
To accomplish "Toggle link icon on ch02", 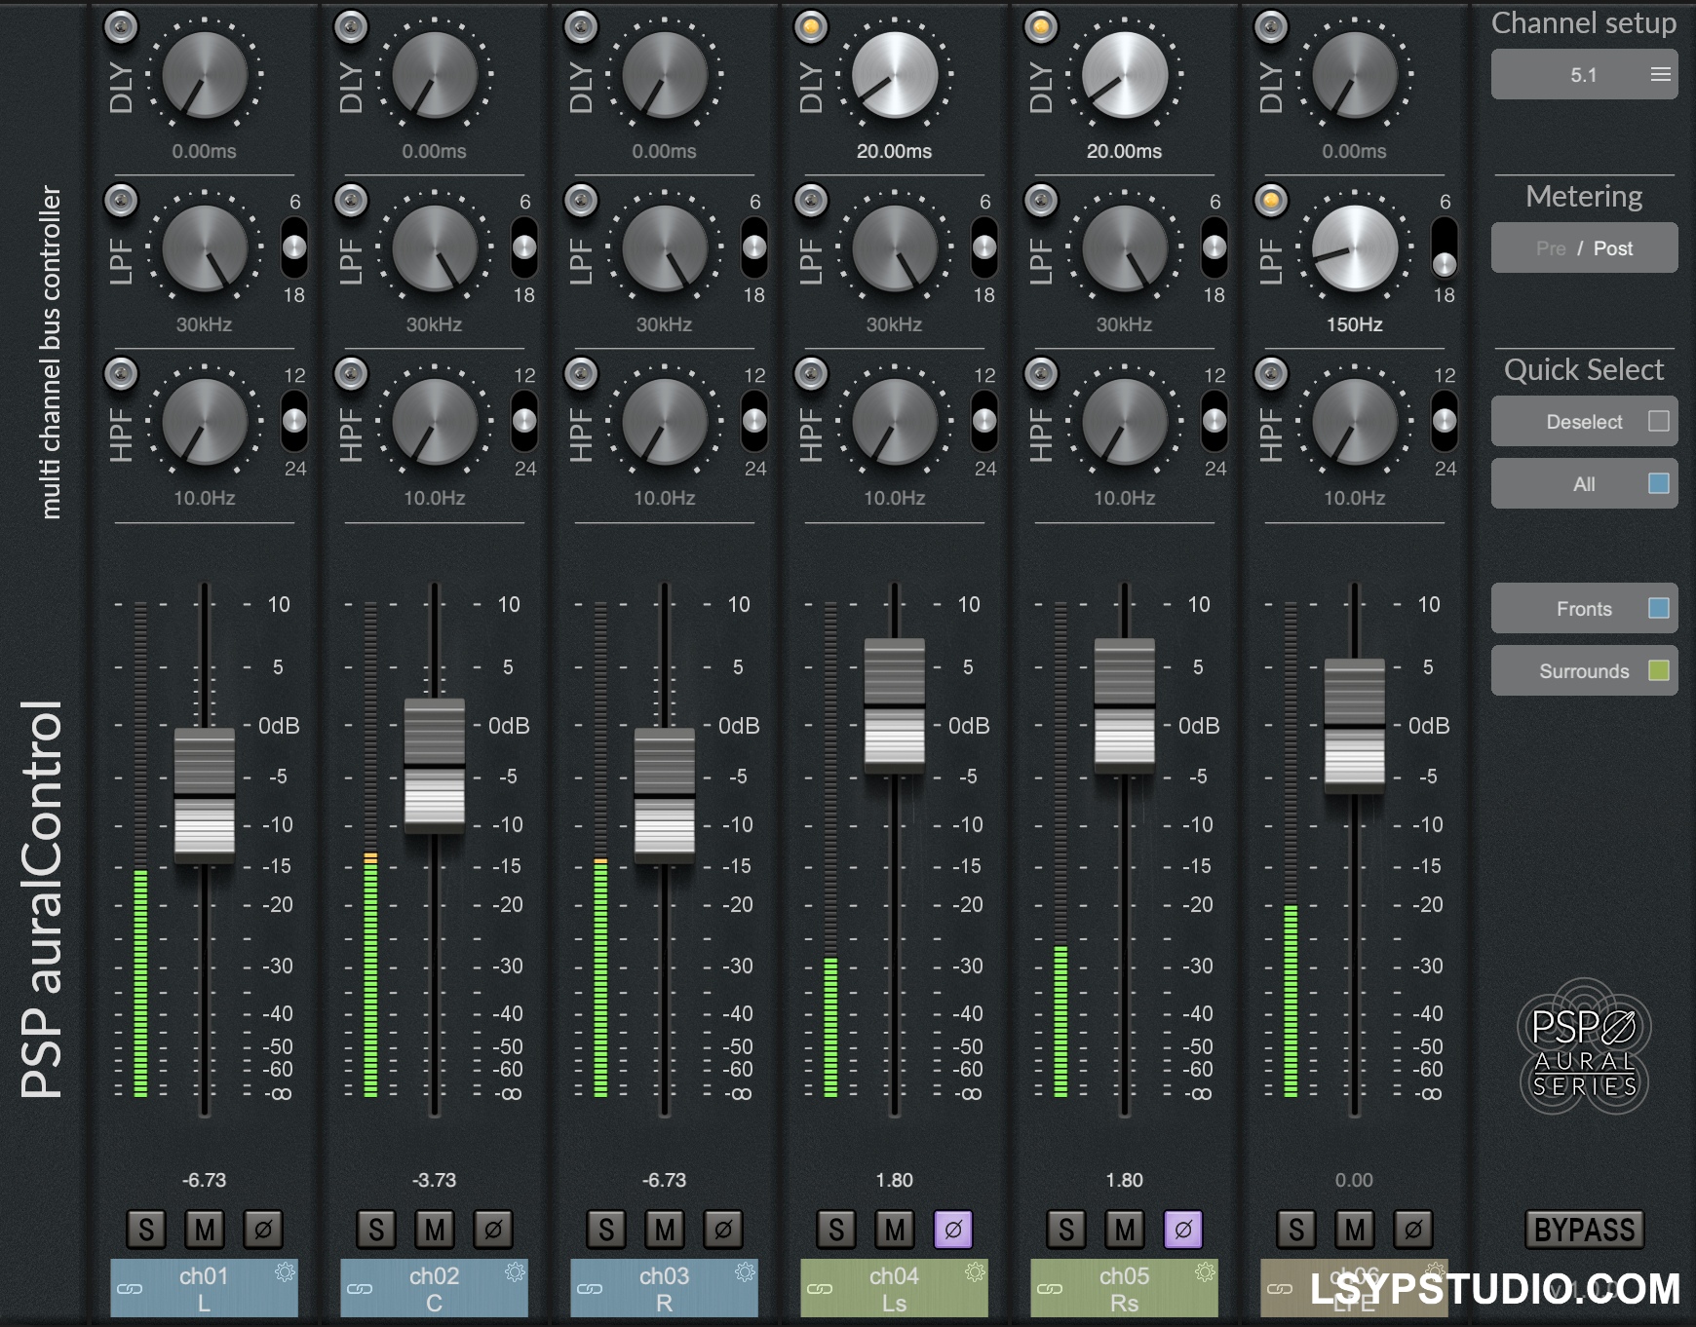I will (x=360, y=1289).
